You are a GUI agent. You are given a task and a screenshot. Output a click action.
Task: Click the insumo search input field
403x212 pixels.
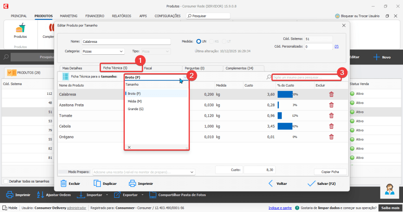(306, 77)
